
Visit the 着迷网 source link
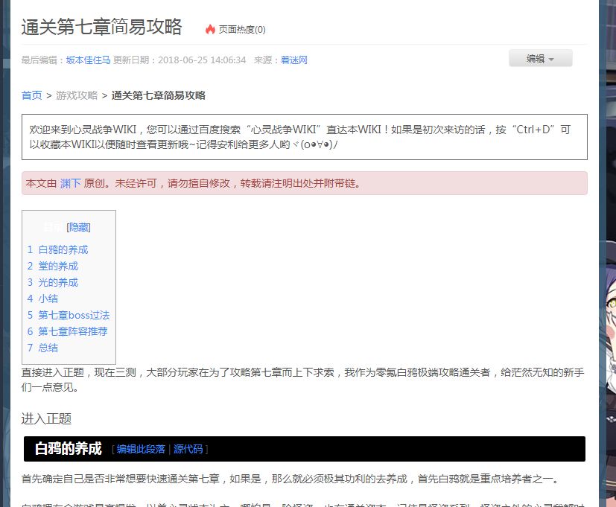[x=294, y=60]
